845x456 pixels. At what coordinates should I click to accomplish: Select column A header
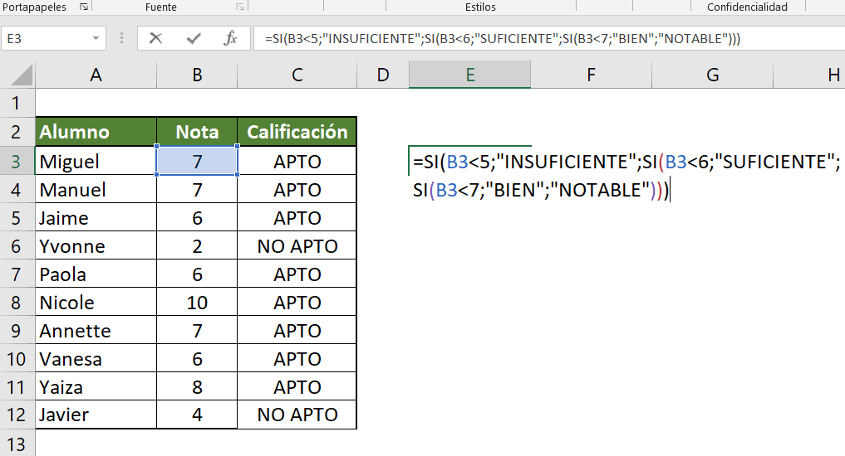[96, 75]
